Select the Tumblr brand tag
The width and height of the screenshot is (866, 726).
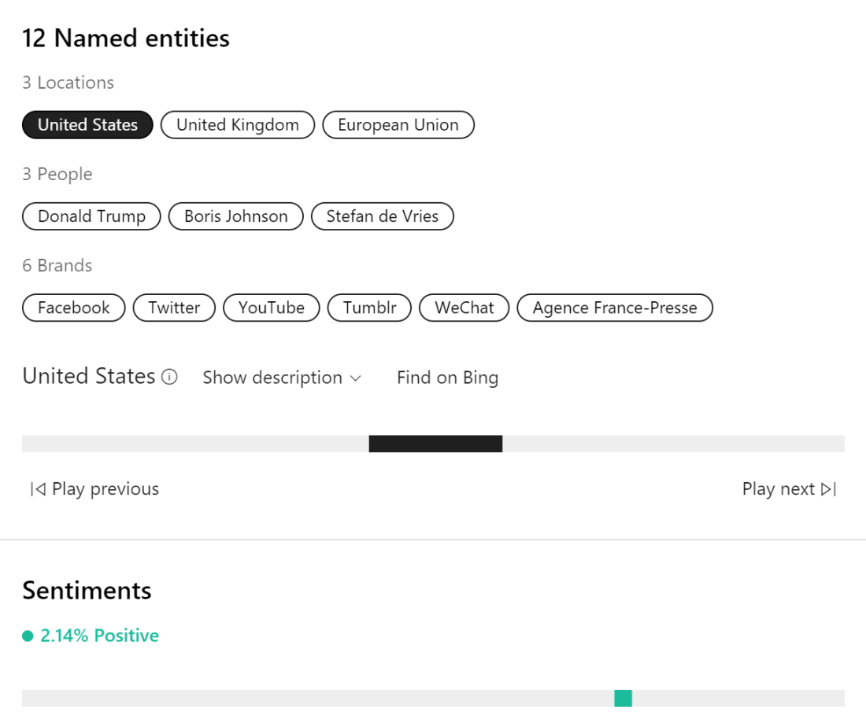[x=370, y=308]
